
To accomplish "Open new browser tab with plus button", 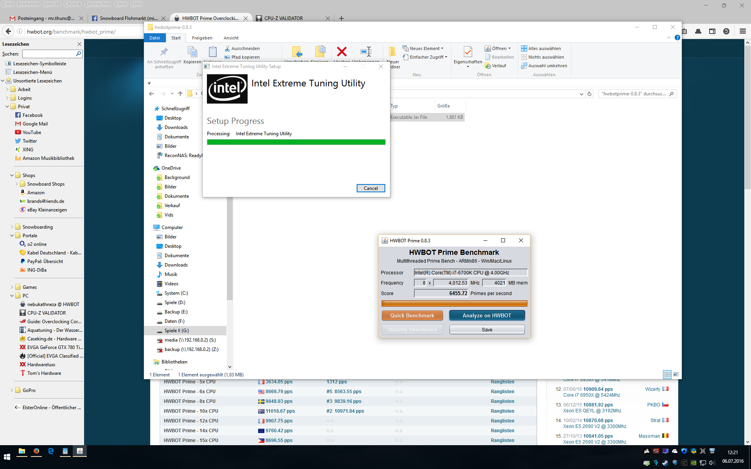I will 341,18.
